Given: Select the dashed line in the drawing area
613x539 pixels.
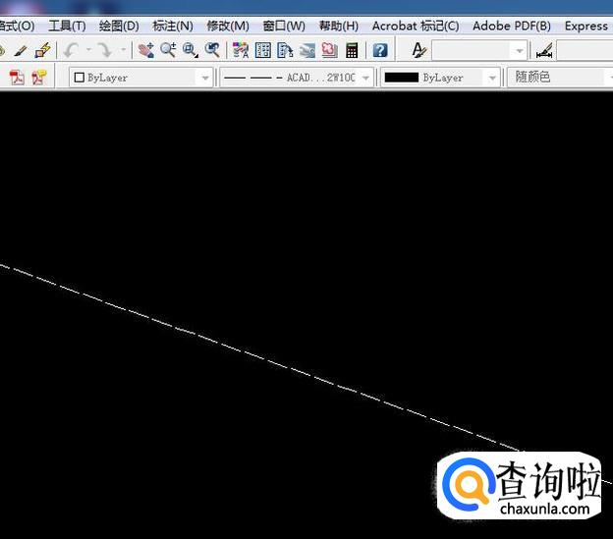Looking at the screenshot, I should [246, 350].
